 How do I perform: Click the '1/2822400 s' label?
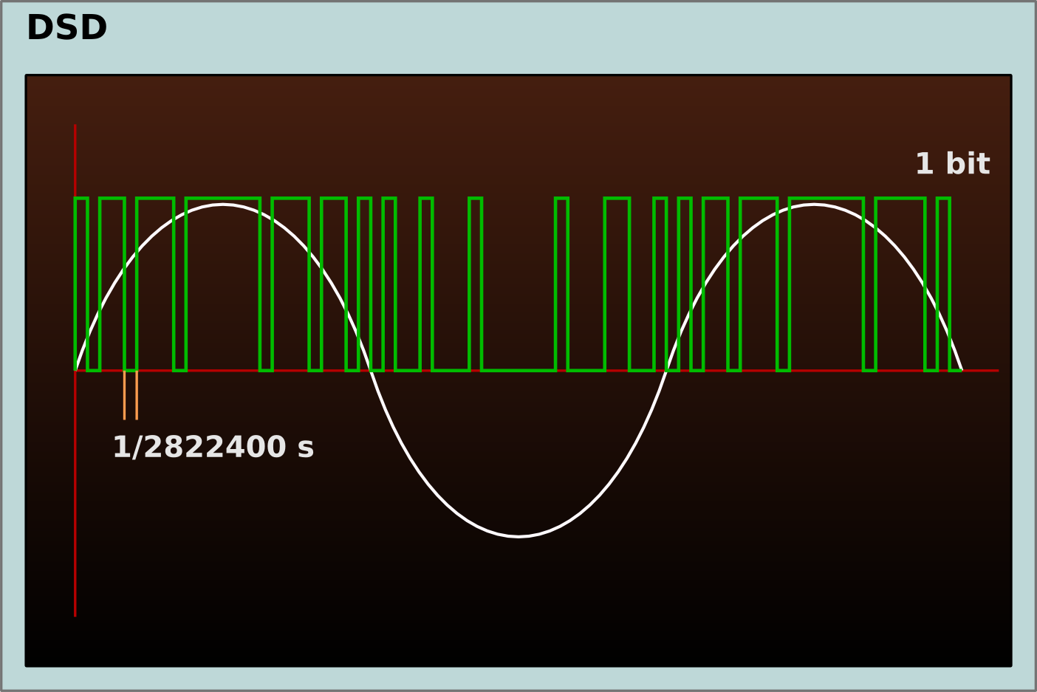[213, 448]
